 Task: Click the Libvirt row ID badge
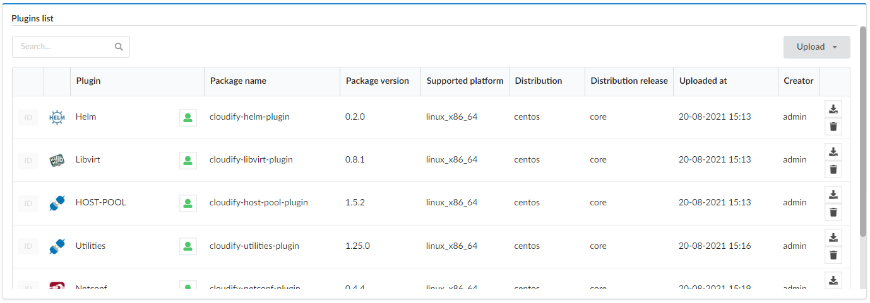pos(28,160)
